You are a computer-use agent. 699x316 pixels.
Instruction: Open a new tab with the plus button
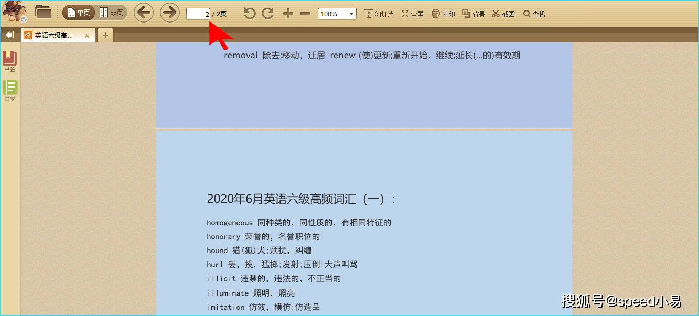tap(104, 35)
